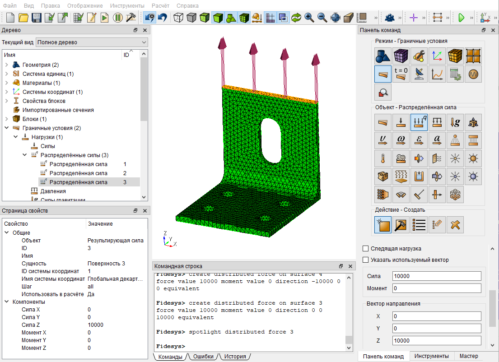The height and width of the screenshot is (362, 499).
Task: Click the Сила value input field
Action: (x=437, y=276)
